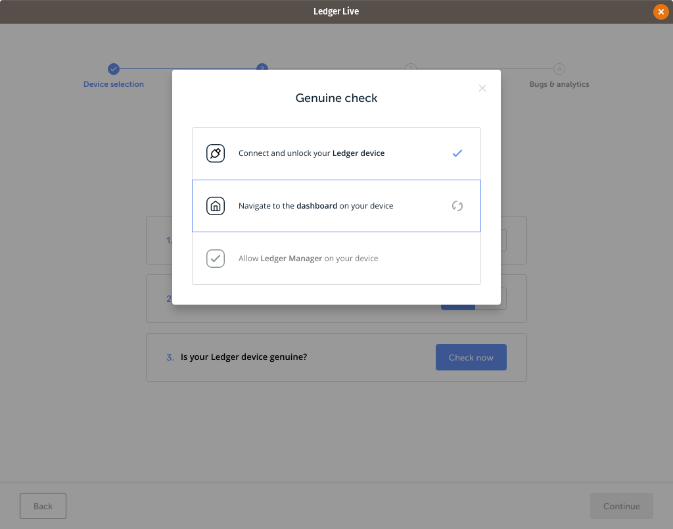Click step 4 circle in progress bar
673x529 pixels.
(559, 69)
